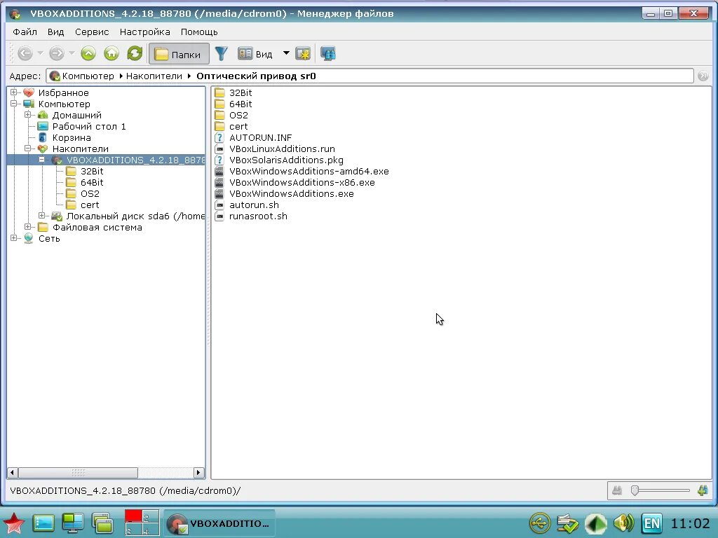Switch keyboard layout via EN indicator
The image size is (718, 538).
point(651,523)
